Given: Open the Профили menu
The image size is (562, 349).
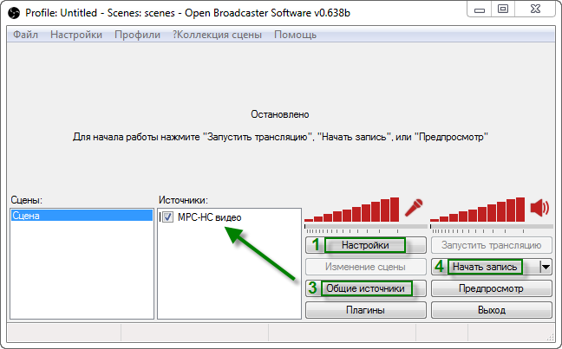Looking at the screenshot, I should coord(137,35).
